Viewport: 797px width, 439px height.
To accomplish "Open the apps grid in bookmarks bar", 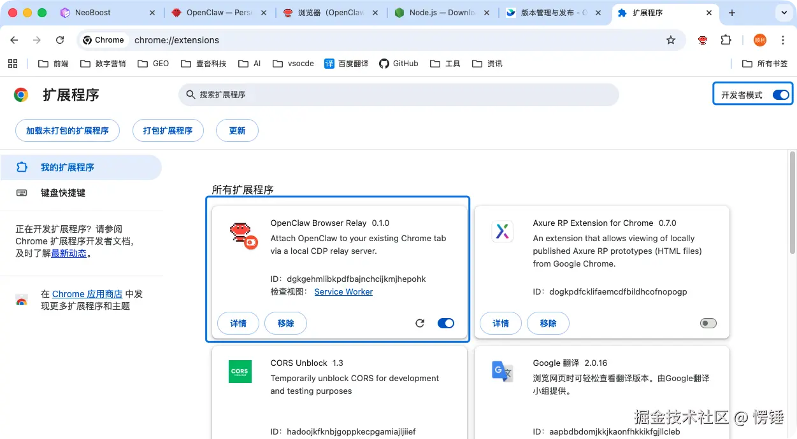I will tap(12, 63).
